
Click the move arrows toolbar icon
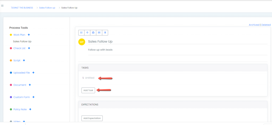[87, 33]
